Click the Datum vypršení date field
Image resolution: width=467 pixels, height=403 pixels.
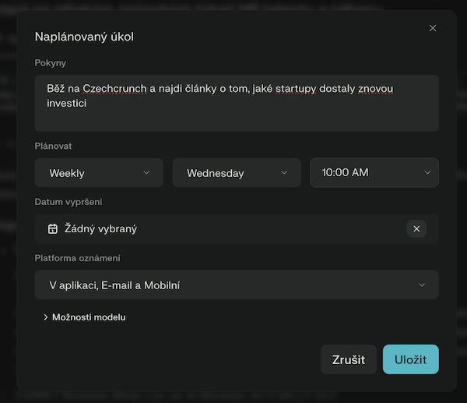(226, 228)
